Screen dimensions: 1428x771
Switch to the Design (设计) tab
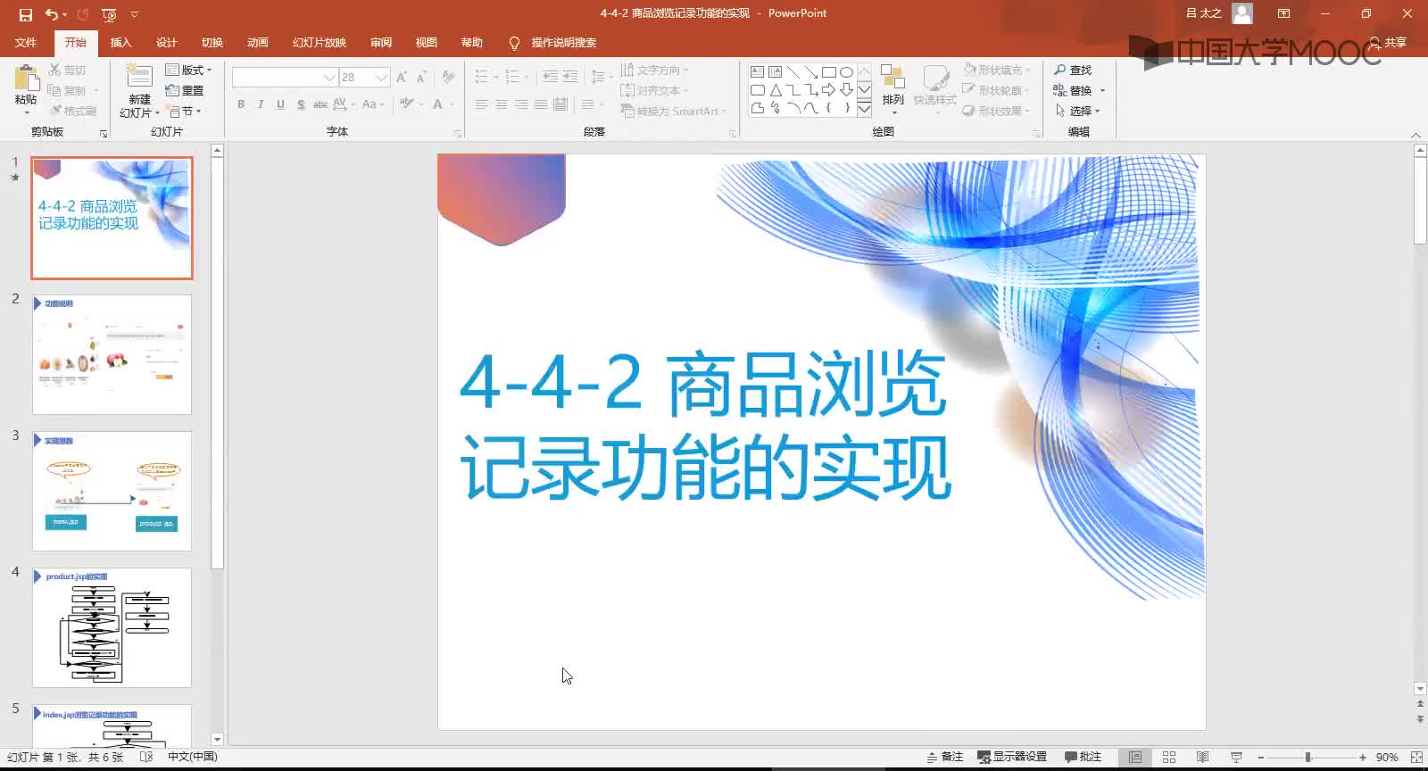pyautogui.click(x=167, y=43)
